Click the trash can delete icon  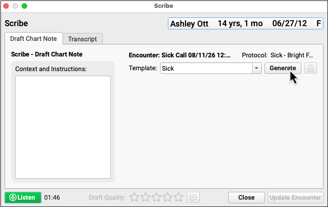(x=311, y=68)
